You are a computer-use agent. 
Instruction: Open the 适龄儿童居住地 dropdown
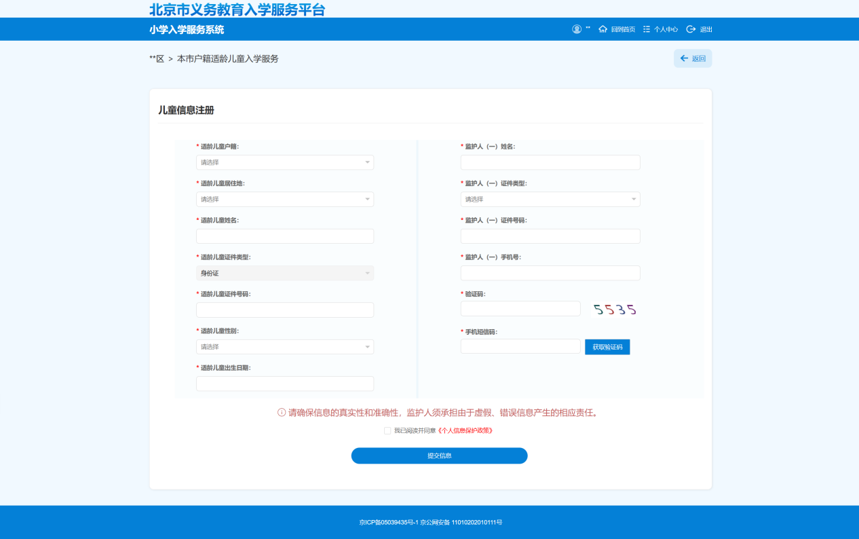(285, 199)
